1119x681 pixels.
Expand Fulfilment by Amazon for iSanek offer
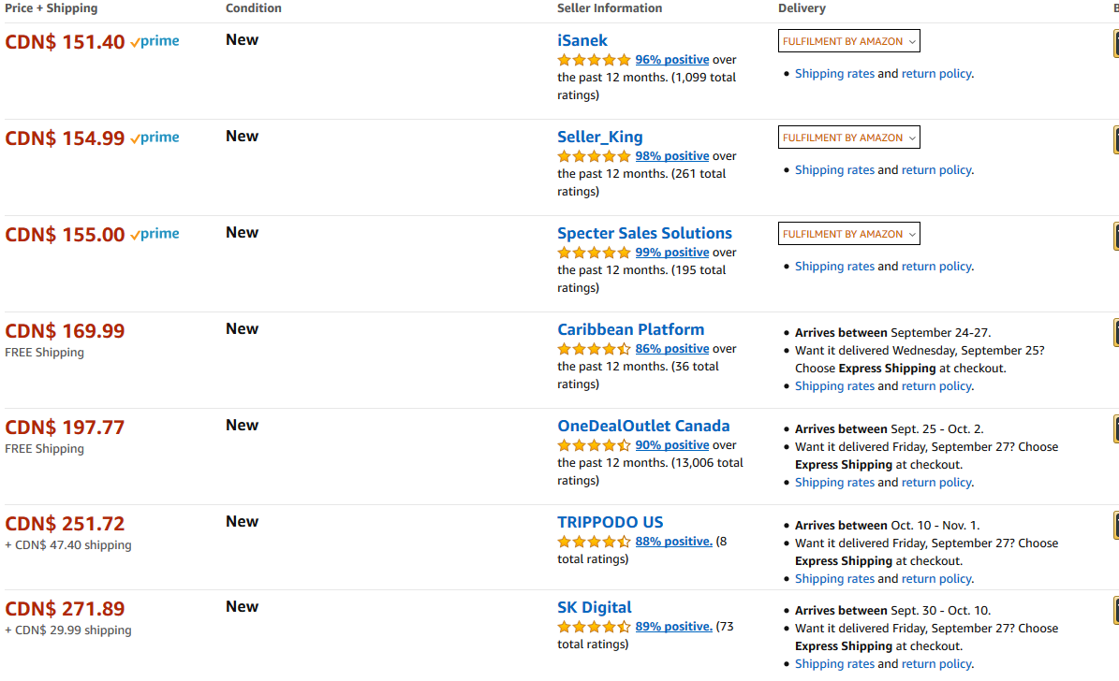(848, 41)
